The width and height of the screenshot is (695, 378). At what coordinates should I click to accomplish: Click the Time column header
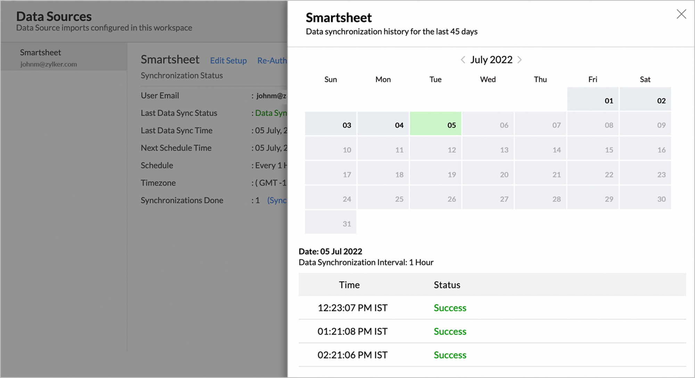(x=349, y=285)
